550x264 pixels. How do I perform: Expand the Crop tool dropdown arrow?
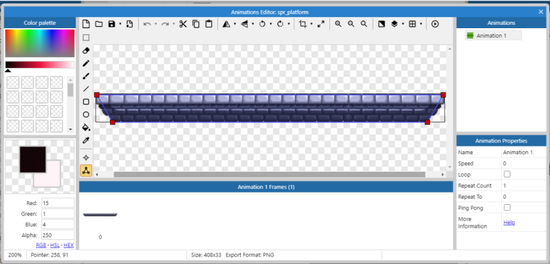(x=311, y=24)
